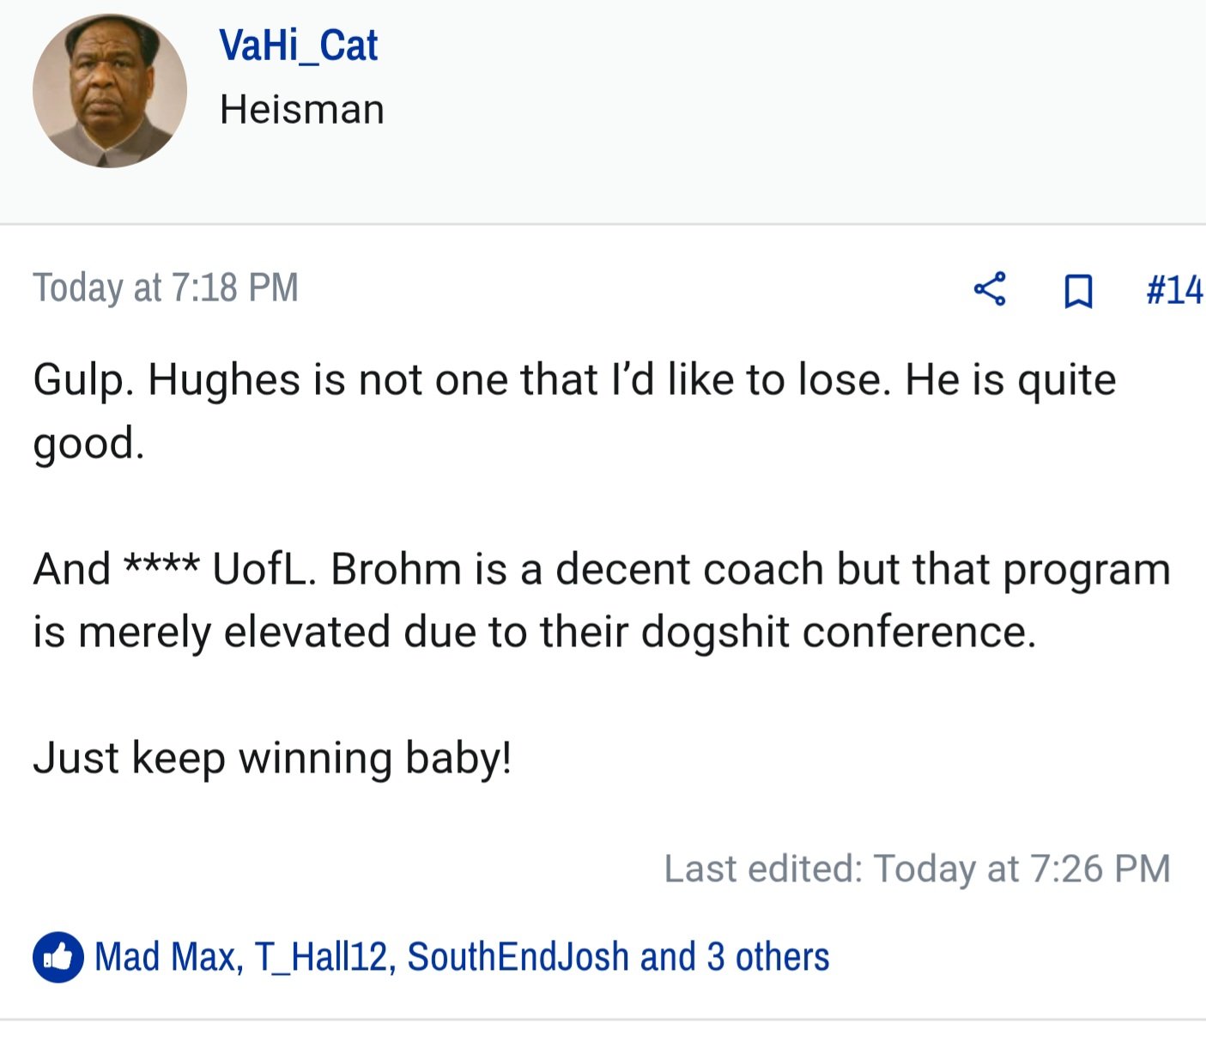Show the 3 others who liked

tap(768, 956)
